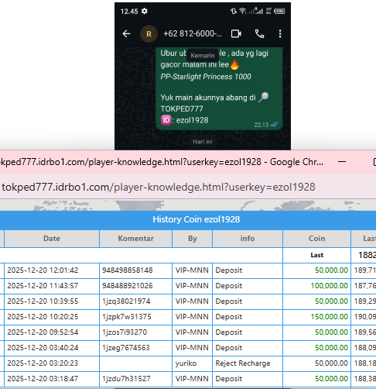Tap the pink ID emoji in message
This screenshot has height=389, width=376.
(x=166, y=120)
